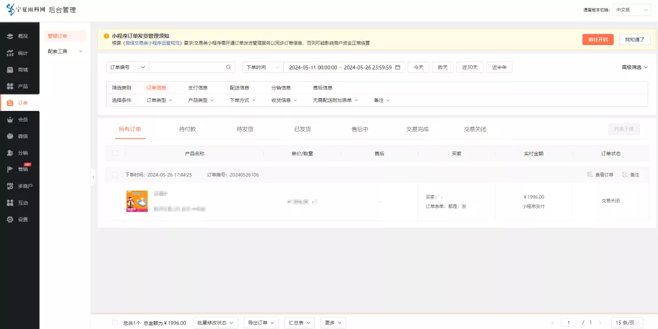Open the 备注 filter dropdown
Screen dimensions: 658x329
[x=381, y=101]
